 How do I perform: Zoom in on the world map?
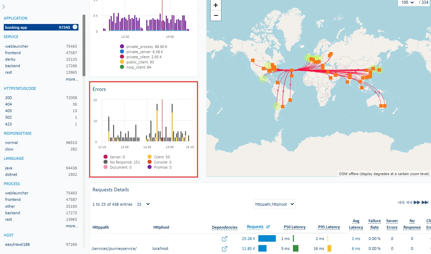216,5
